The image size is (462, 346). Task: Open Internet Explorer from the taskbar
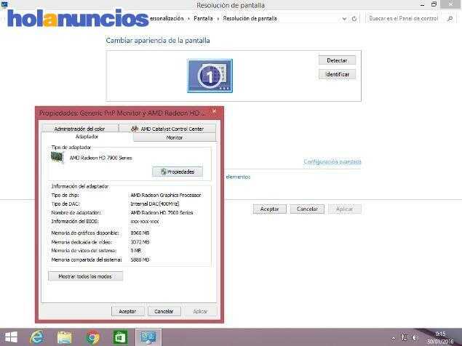click(37, 337)
